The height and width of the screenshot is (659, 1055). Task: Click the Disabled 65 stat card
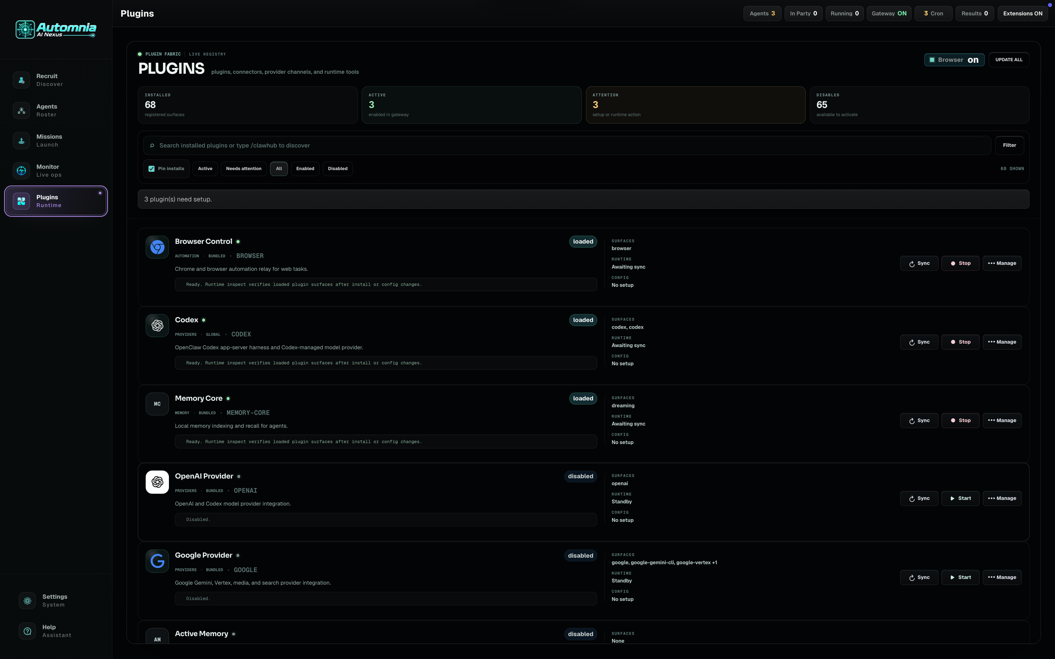(x=919, y=105)
